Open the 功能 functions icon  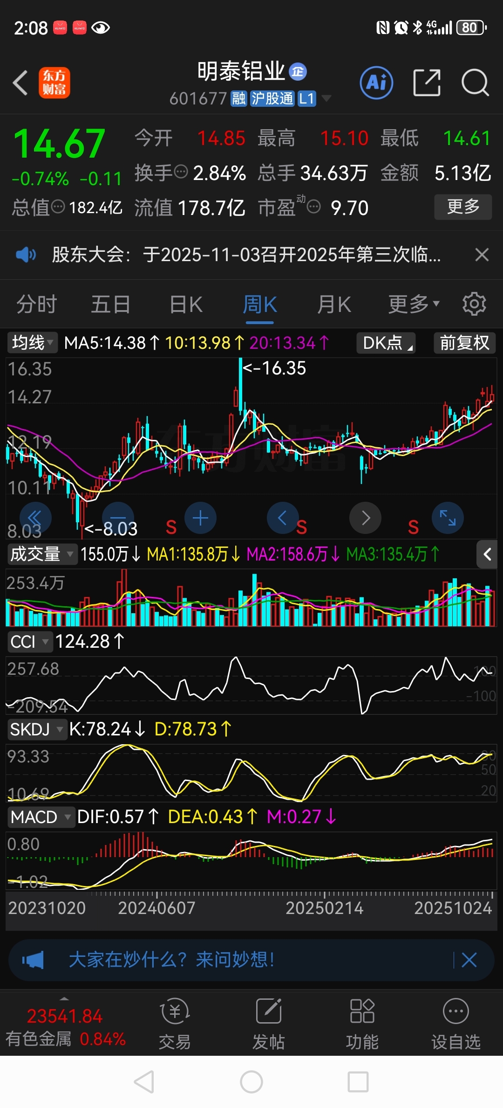point(362,1024)
